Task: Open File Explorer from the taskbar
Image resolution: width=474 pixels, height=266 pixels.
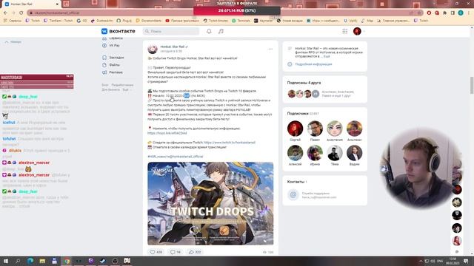Action: [42, 261]
